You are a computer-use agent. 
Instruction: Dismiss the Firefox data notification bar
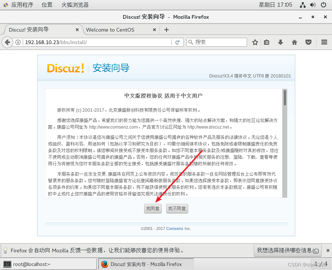328,251
